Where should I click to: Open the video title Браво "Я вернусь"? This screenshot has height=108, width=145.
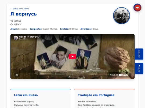[30, 37]
